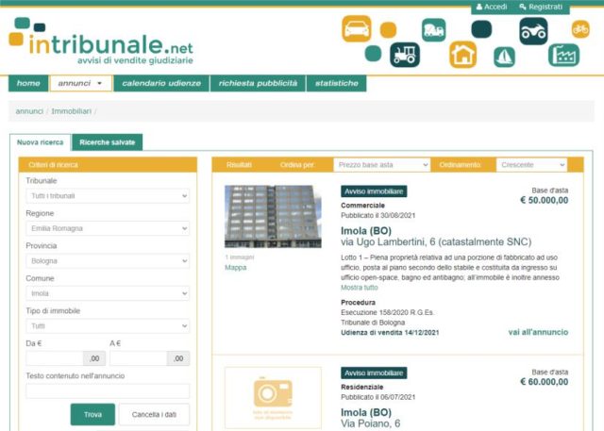Expand the Tribunale dropdown

pyautogui.click(x=108, y=196)
